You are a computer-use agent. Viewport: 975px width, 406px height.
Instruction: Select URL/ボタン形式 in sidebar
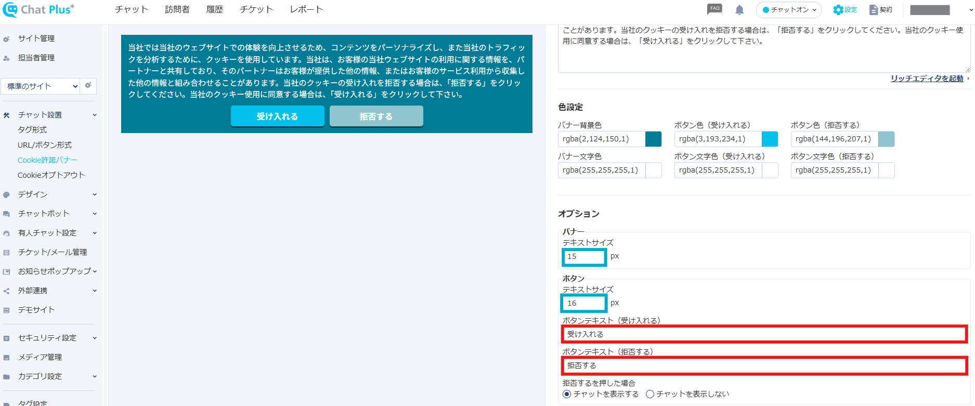tap(45, 145)
